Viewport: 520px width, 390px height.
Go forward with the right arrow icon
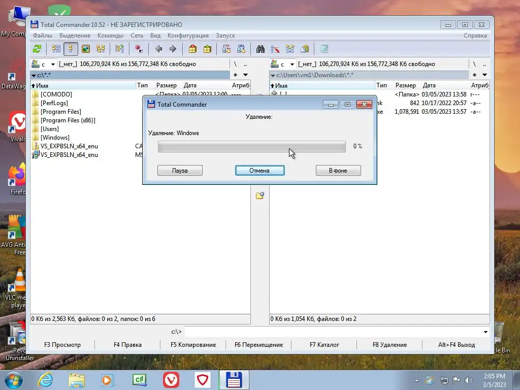point(173,49)
